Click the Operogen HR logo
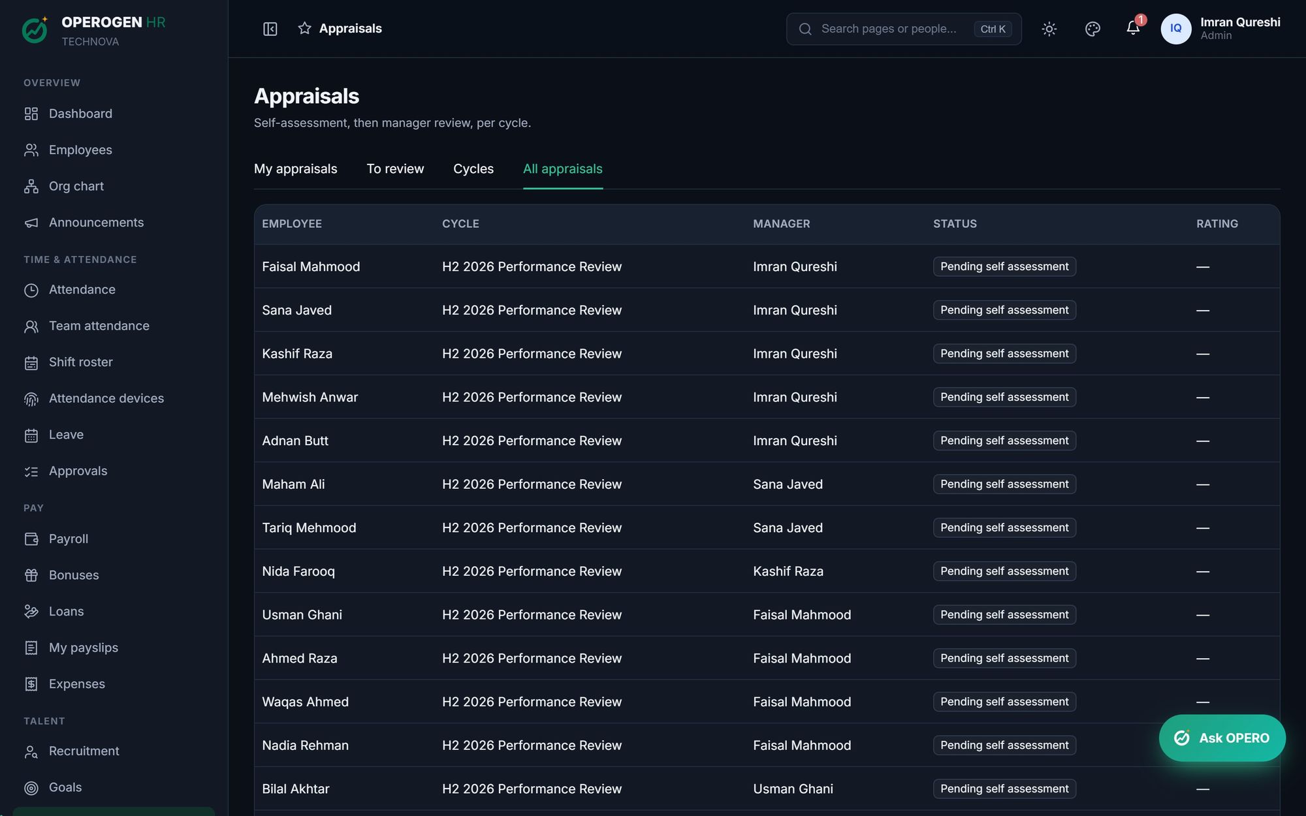This screenshot has height=816, width=1306. [35, 29]
